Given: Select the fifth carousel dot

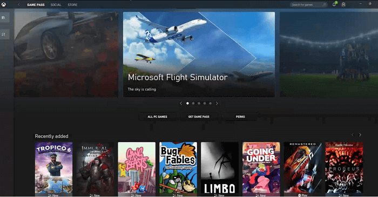Looking at the screenshot, I should pos(210,103).
